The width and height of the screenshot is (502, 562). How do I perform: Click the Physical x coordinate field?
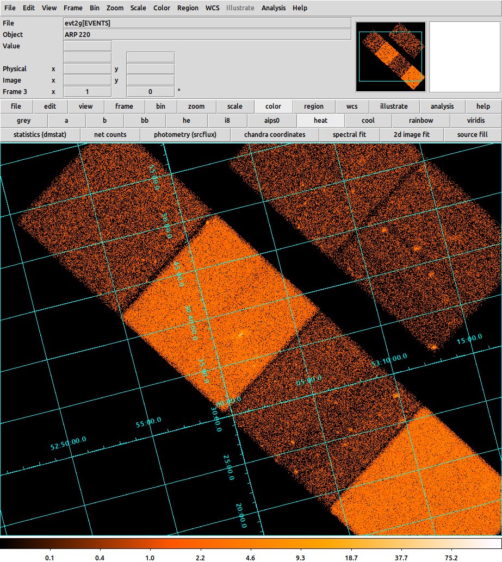[x=88, y=69]
